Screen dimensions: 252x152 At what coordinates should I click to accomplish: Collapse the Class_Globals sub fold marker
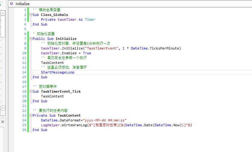click(x=31, y=15)
